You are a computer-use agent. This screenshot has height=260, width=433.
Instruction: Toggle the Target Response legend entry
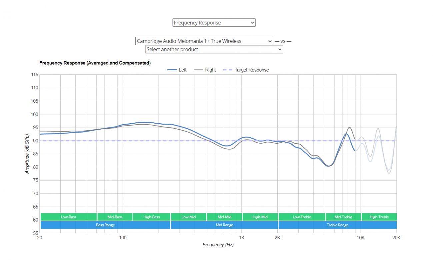coord(246,70)
